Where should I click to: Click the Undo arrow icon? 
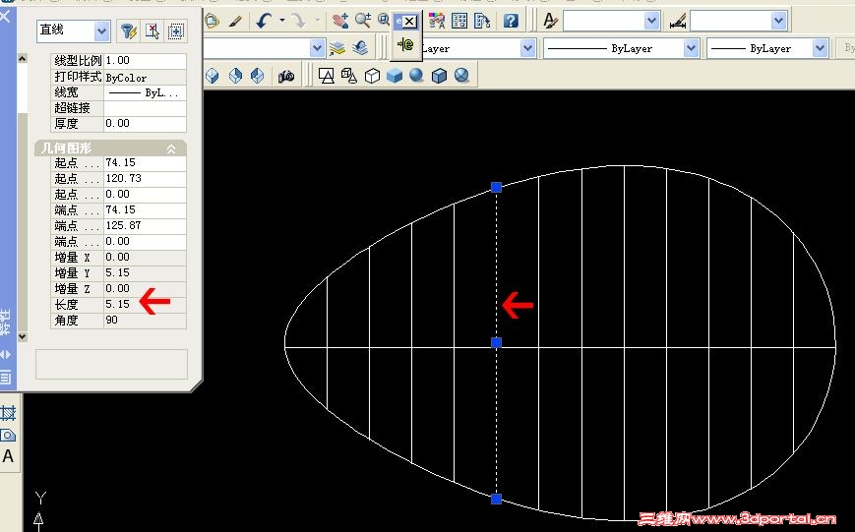coord(265,22)
